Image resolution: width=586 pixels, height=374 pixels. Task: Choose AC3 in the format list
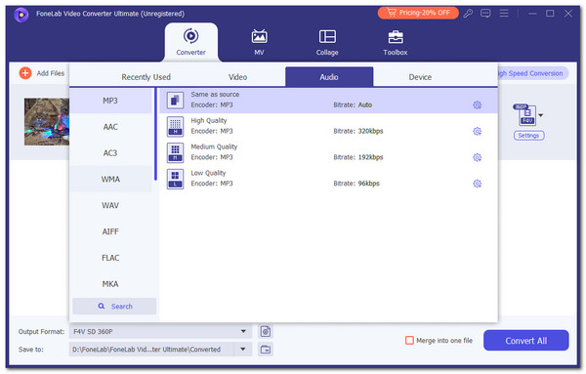110,152
